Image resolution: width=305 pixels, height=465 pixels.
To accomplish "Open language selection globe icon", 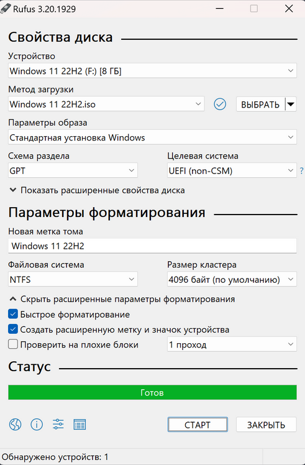I will click(15, 425).
